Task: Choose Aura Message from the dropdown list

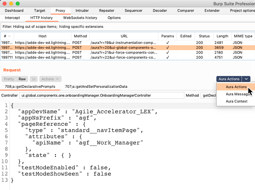Action: click(236, 94)
